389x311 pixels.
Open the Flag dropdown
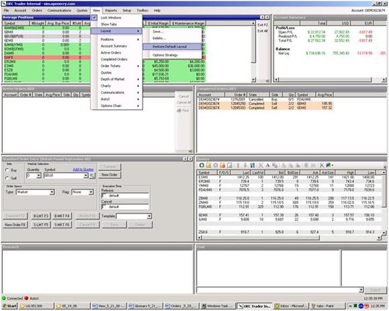[91, 192]
